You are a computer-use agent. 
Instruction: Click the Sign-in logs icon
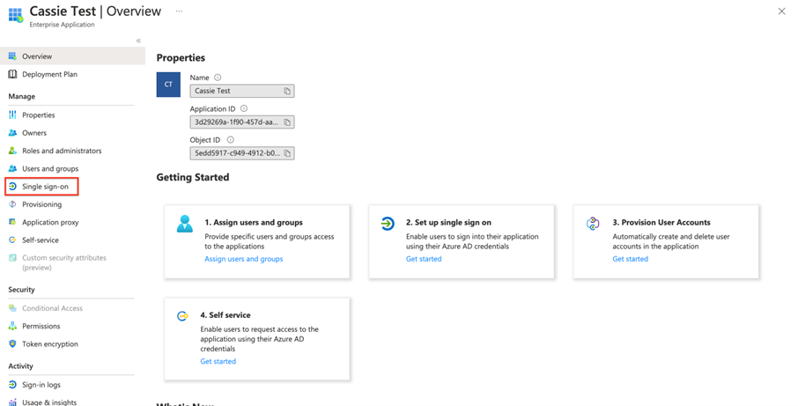click(12, 385)
